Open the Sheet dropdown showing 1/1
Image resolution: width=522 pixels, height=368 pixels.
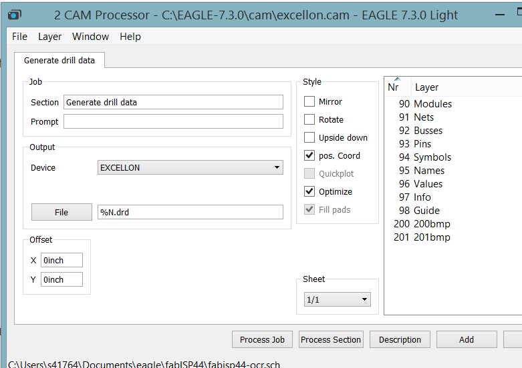click(338, 299)
